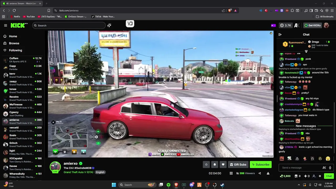Open Brave Rewards triangle icon
Screen dimensions: 336x189
coord(235,10)
